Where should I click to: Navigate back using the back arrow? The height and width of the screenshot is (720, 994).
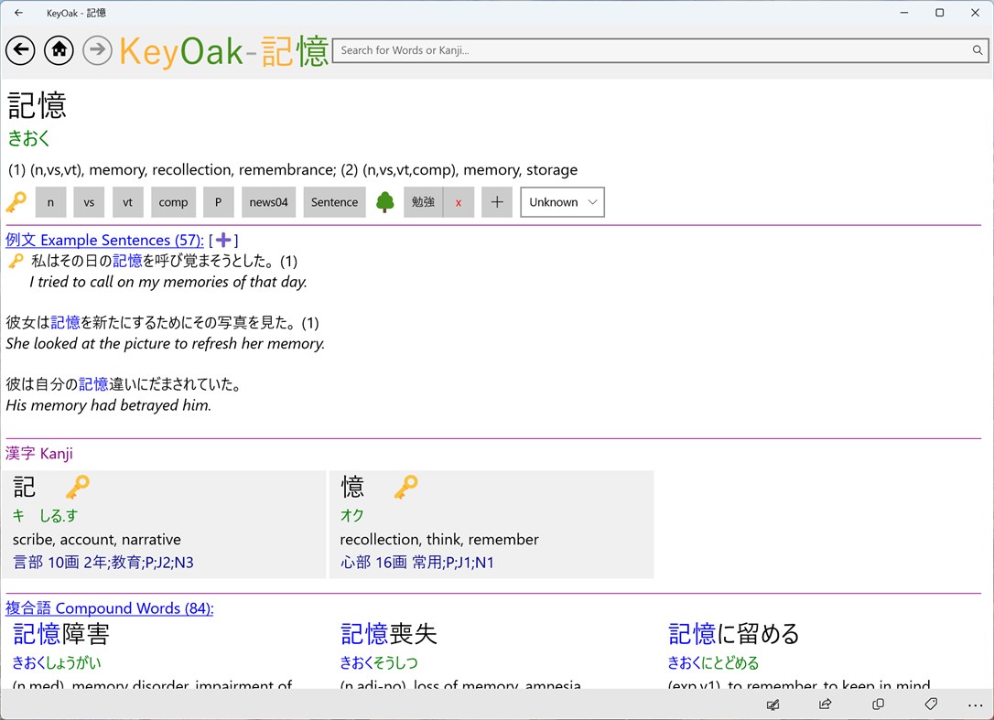[20, 50]
